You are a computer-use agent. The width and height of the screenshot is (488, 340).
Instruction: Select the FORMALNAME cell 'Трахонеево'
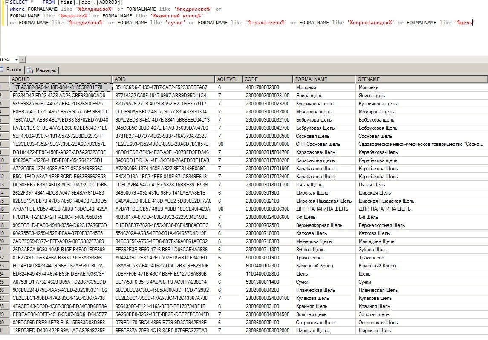coord(324,258)
